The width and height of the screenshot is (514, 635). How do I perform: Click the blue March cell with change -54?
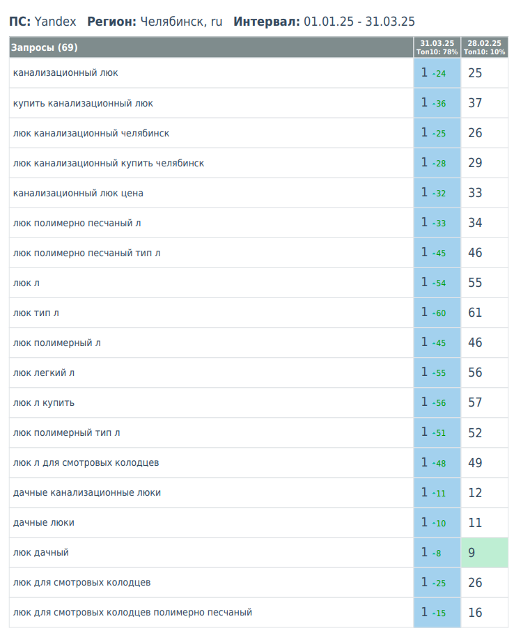[x=437, y=283]
